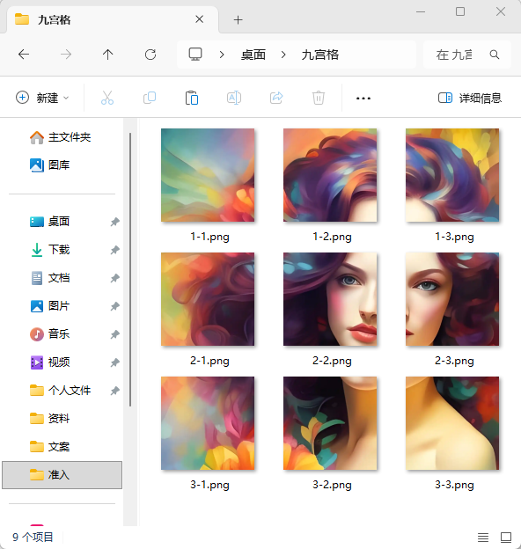Switch to list details view icon
Viewport: 521px width, 549px height.
(x=483, y=537)
